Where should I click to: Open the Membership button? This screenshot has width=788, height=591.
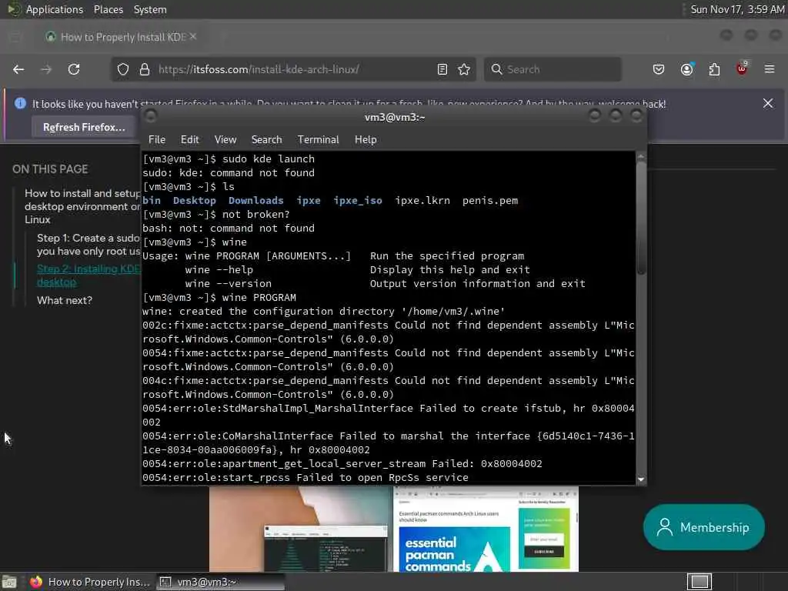click(704, 527)
